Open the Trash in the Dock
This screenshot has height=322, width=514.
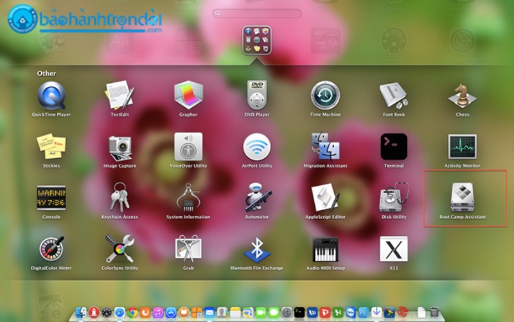pos(434,312)
